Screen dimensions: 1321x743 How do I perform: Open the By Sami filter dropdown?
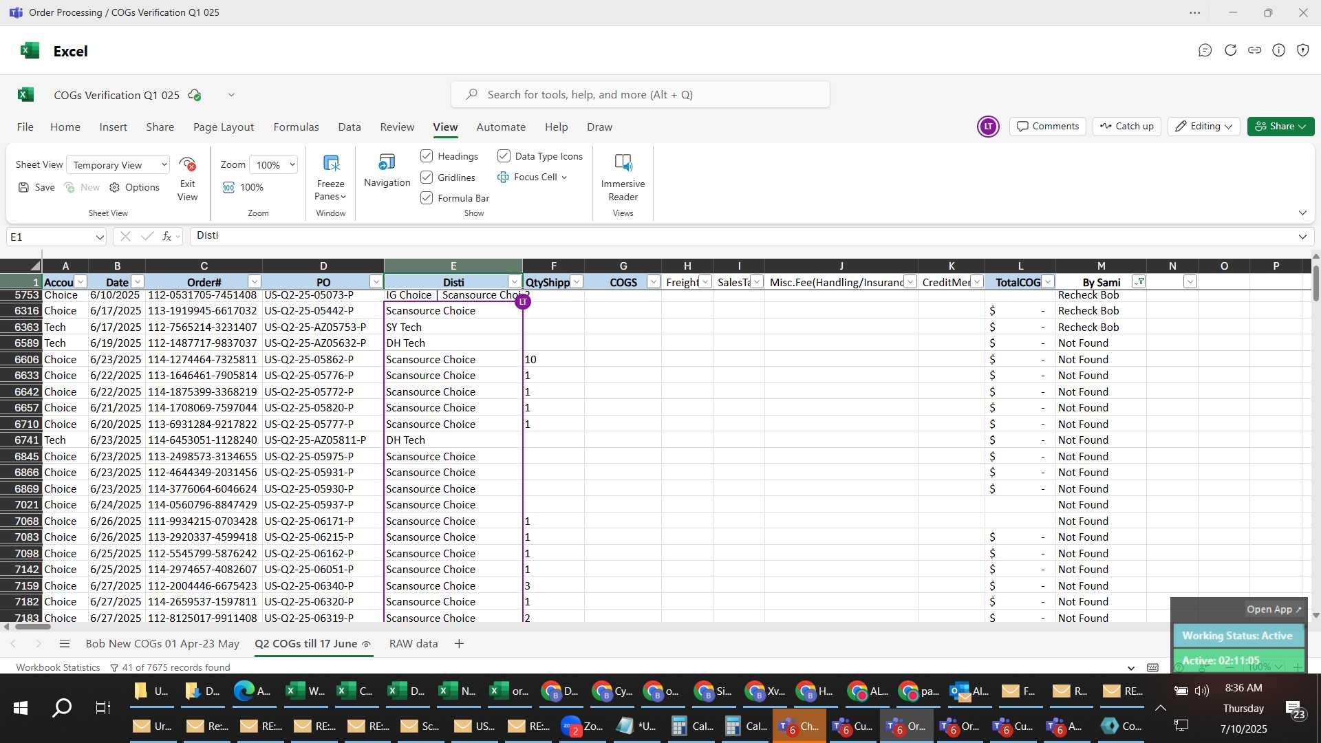(1139, 282)
